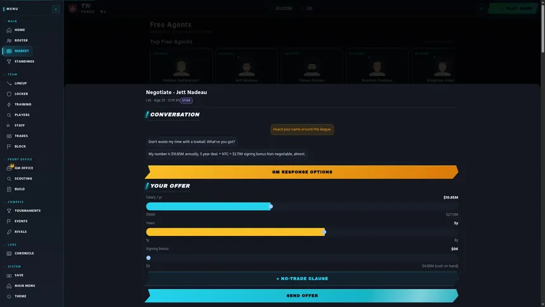Click the Signing bonus slider handle
This screenshot has width=545, height=307.
coord(148,258)
